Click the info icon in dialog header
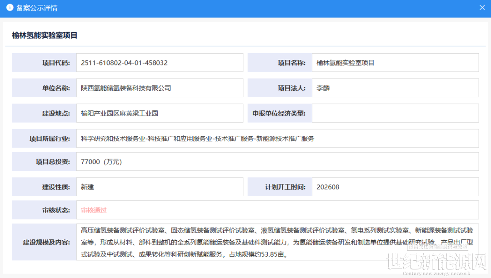 coord(10,8)
